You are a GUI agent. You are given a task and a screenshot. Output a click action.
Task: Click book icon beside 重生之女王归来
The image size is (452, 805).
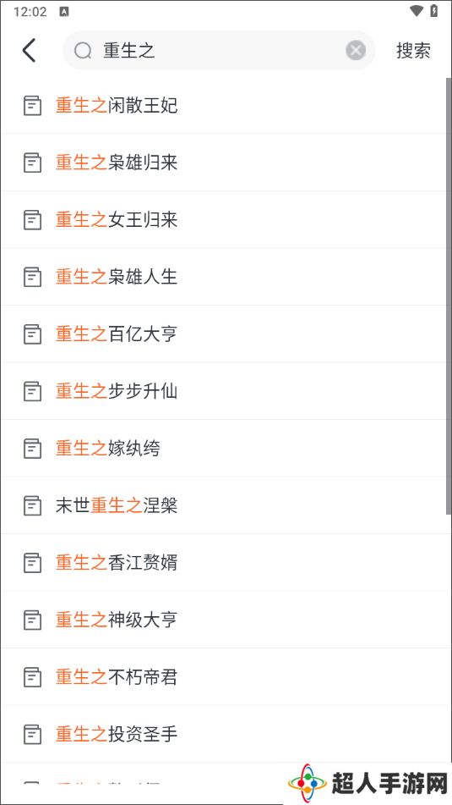pyautogui.click(x=32, y=220)
